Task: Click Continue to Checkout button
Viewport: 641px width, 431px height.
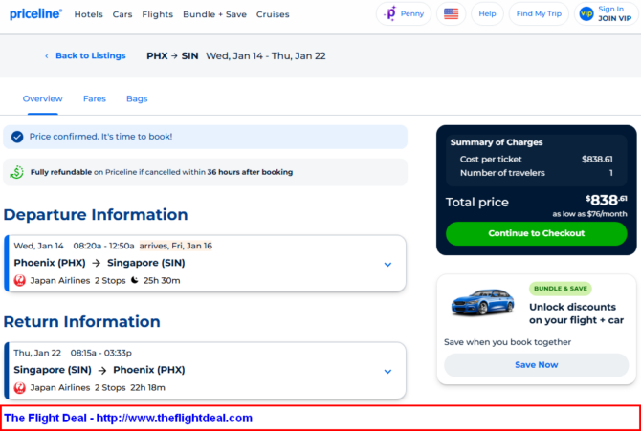Action: pos(537,234)
